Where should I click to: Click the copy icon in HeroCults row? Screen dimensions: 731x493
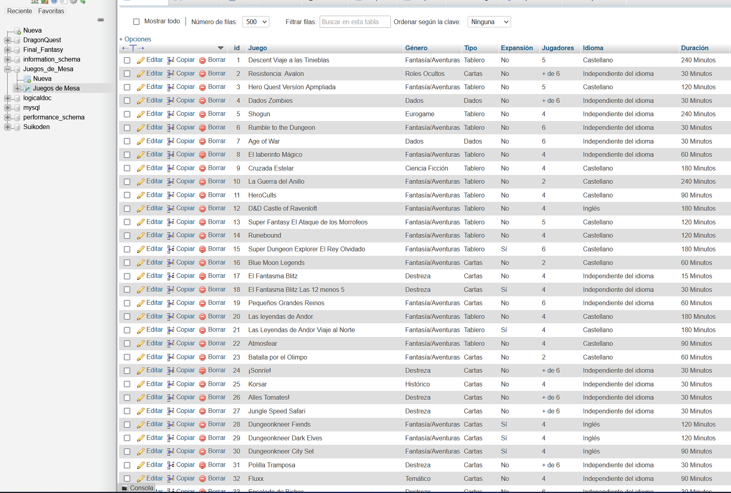click(x=171, y=195)
